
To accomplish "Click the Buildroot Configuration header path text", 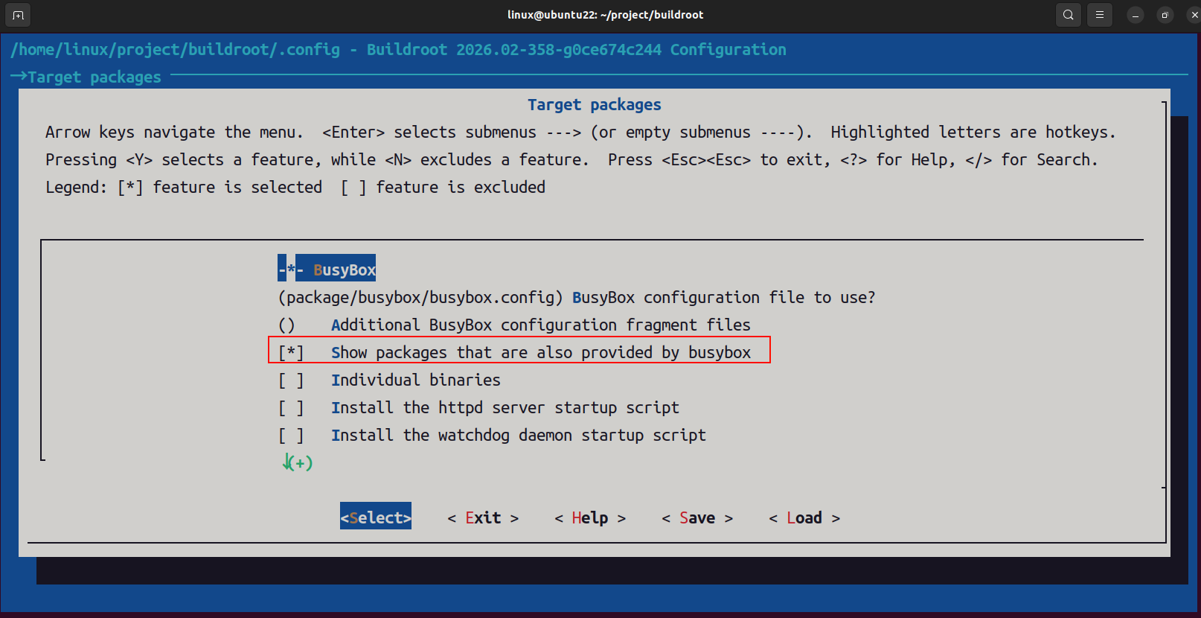I will point(398,49).
